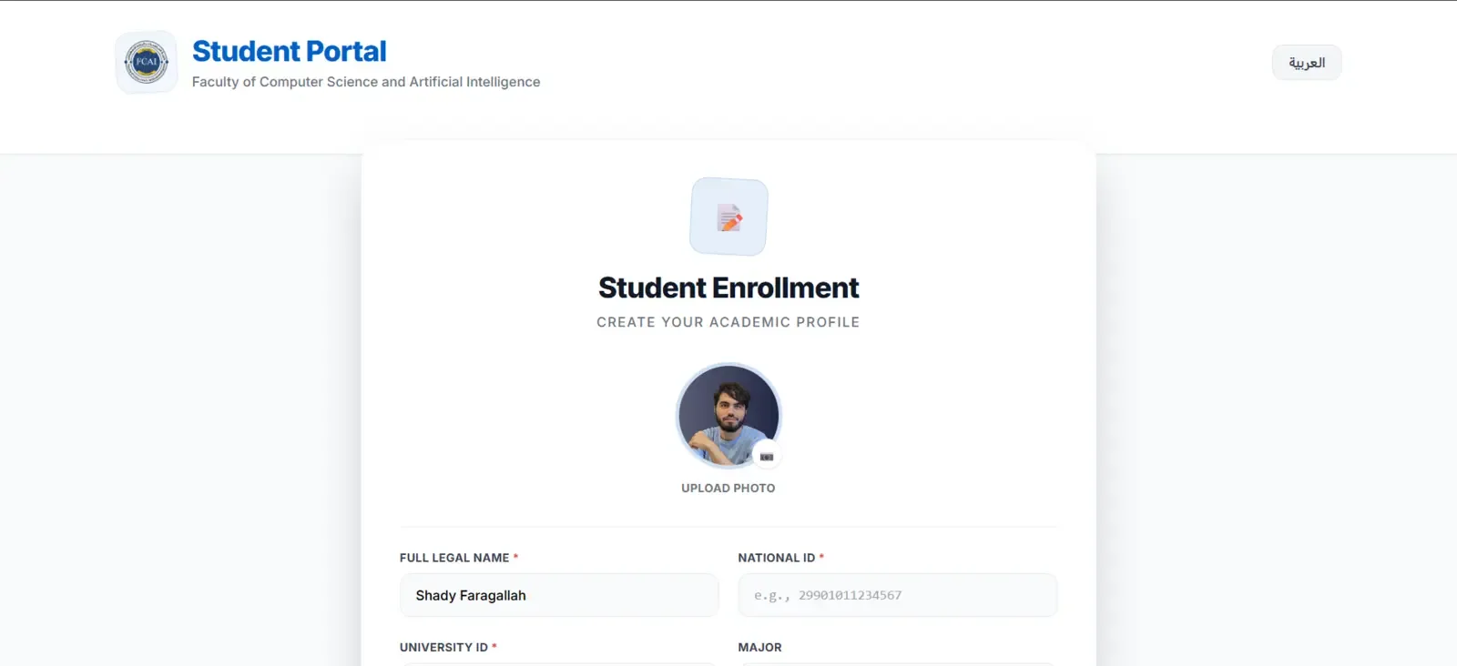Screen dimensions: 1457x666
Task: Switch language with the العربية button
Action: (x=1307, y=63)
